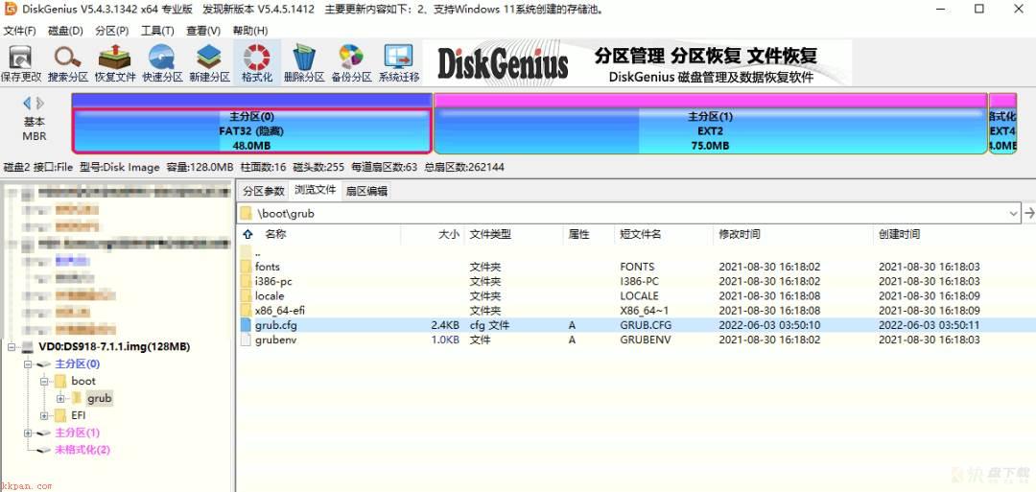
Task: Click the fonts folder icon in file list
Action: click(246, 267)
